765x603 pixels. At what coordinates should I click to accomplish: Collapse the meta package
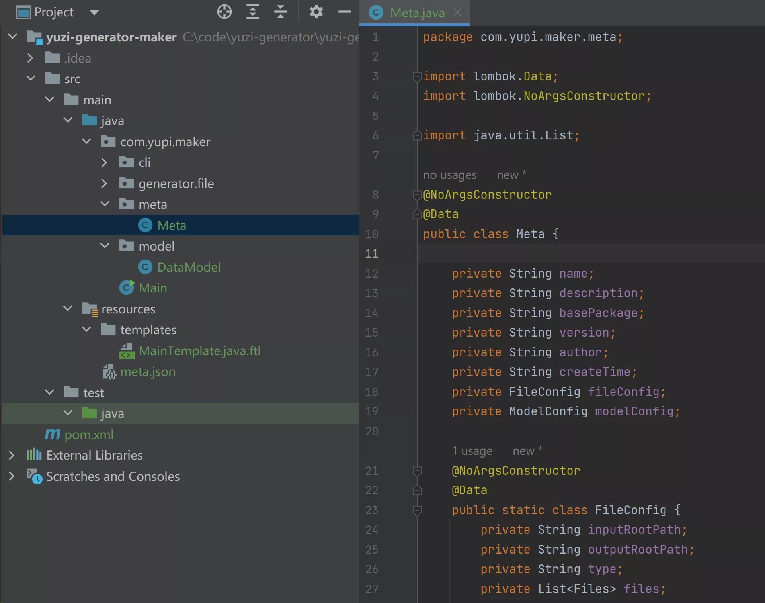(105, 204)
